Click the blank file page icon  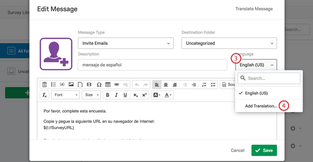pyautogui.click(x=80, y=85)
